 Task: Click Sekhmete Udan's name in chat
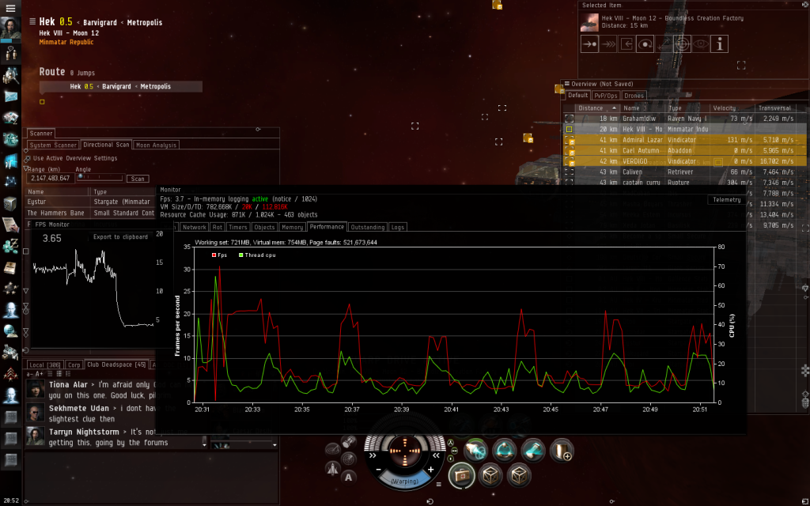pyautogui.click(x=79, y=409)
